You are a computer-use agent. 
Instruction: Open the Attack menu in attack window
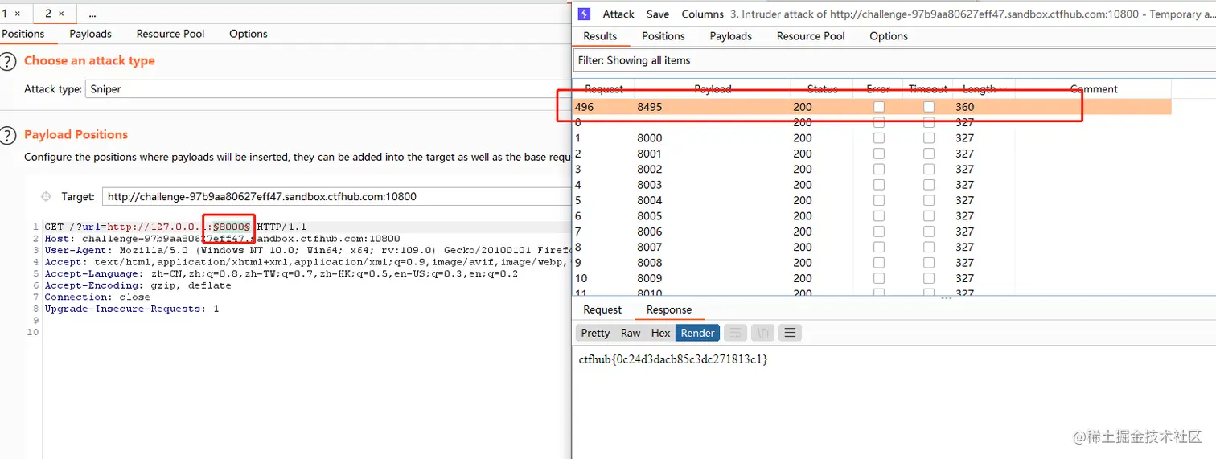618,14
